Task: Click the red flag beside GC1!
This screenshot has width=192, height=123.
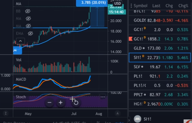Action: [131, 39]
